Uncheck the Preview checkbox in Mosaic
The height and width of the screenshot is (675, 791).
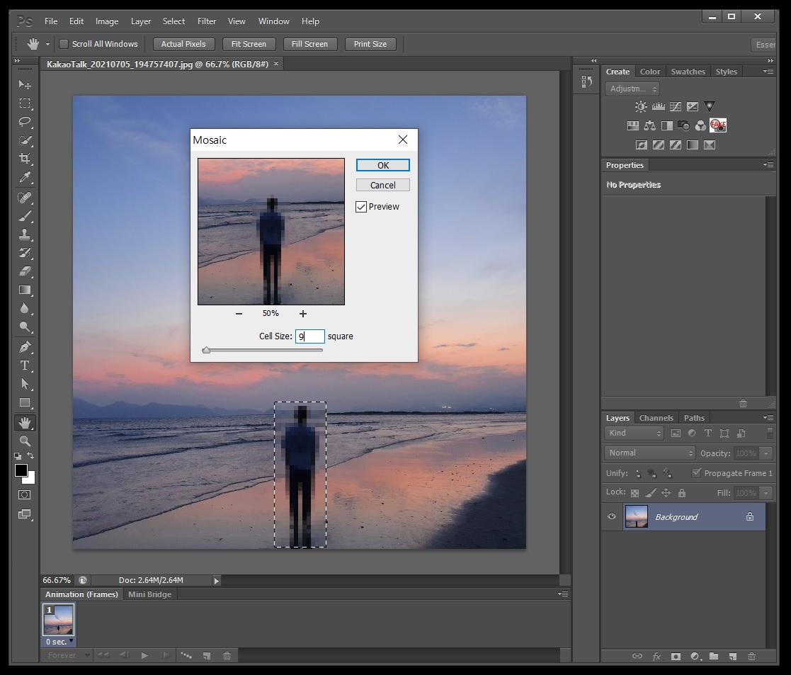(x=361, y=207)
